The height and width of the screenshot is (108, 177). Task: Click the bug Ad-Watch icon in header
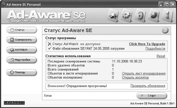point(154,16)
